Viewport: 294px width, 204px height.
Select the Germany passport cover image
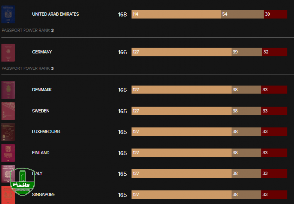pyautogui.click(x=8, y=52)
